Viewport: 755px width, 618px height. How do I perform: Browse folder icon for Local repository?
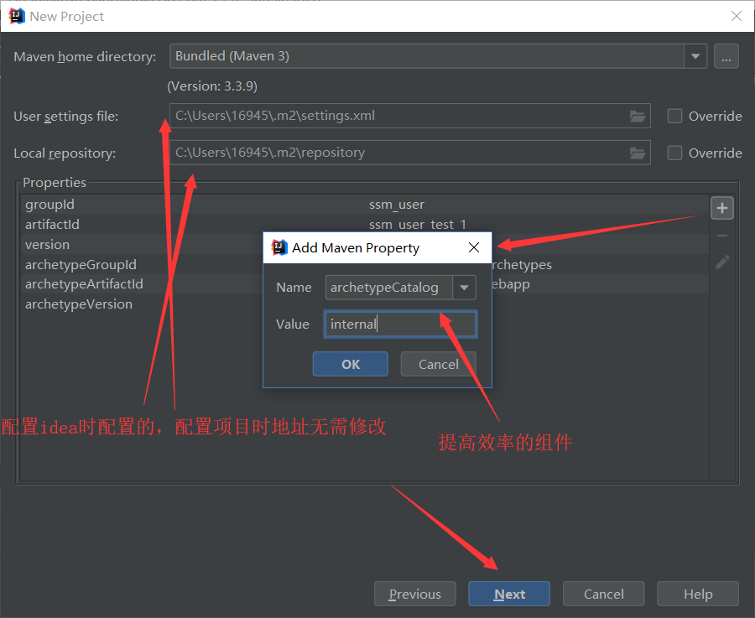[638, 153]
